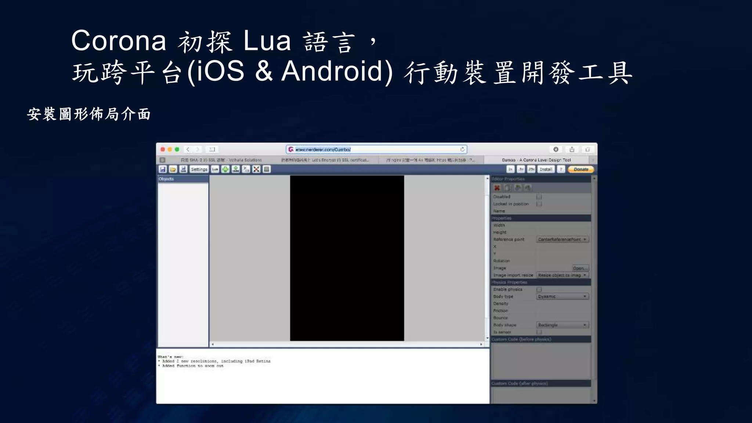752x423 pixels.
Task: Click the red X delete icon in Editor Properties
Action: (x=497, y=188)
